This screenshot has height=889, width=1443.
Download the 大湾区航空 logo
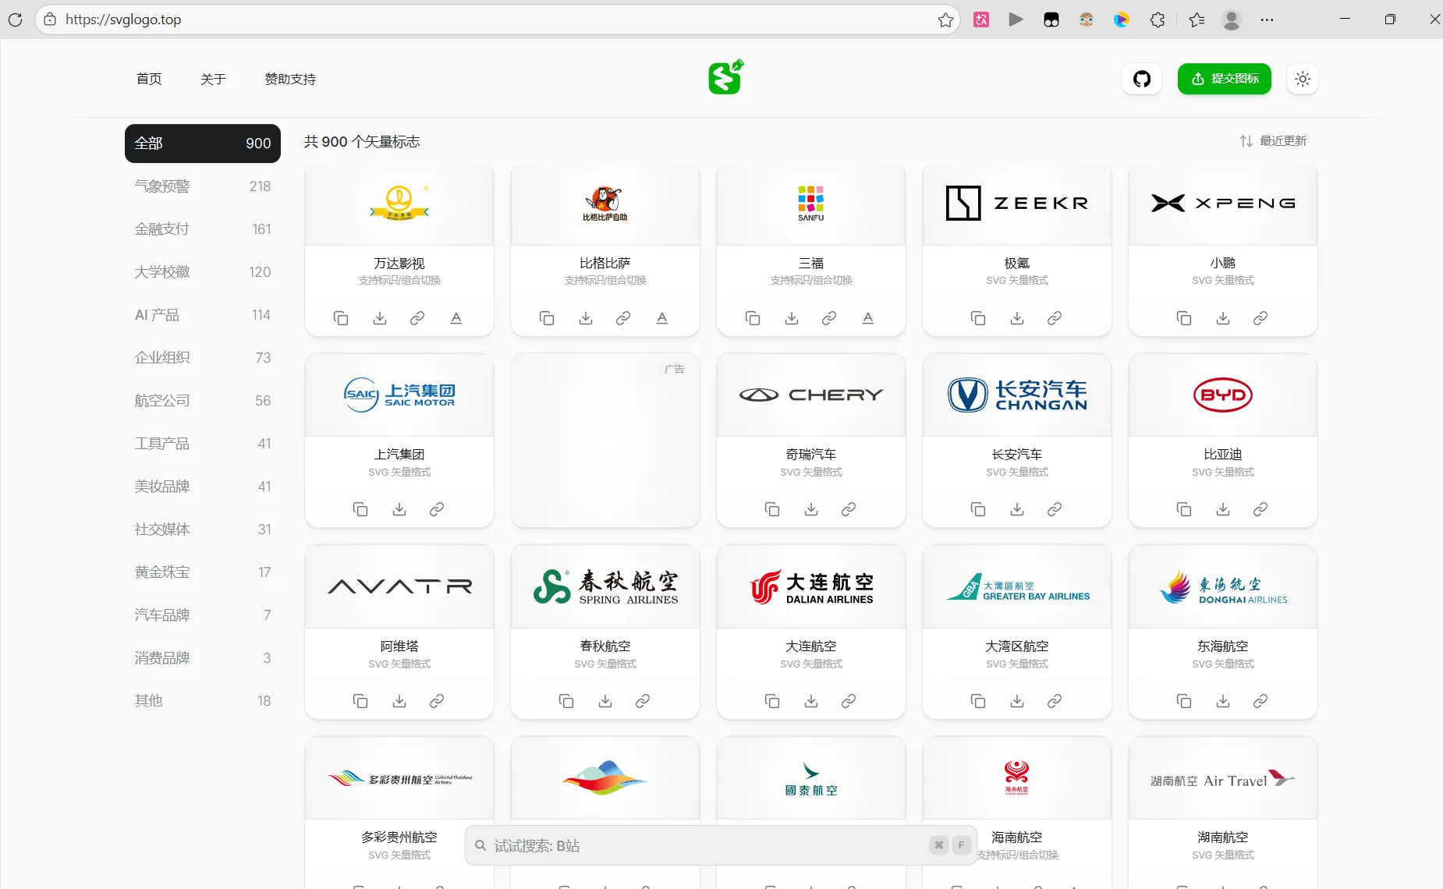tap(1017, 701)
